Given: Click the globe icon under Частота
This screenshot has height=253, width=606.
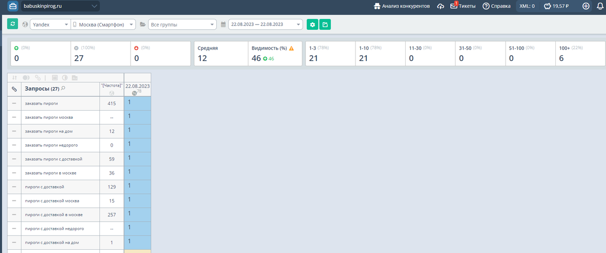Looking at the screenshot, I should click(112, 93).
